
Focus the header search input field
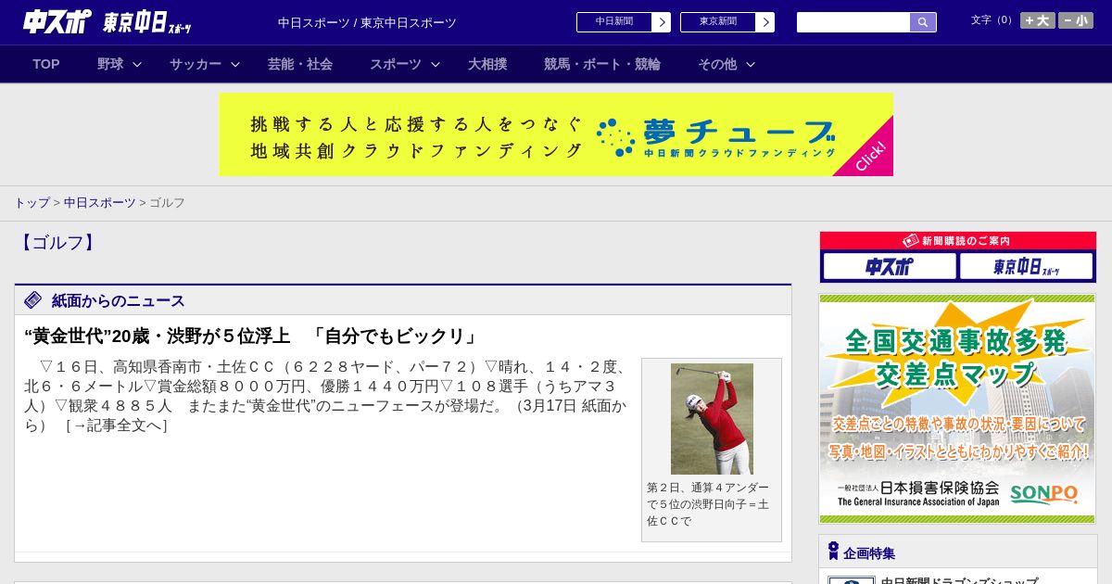click(x=853, y=22)
